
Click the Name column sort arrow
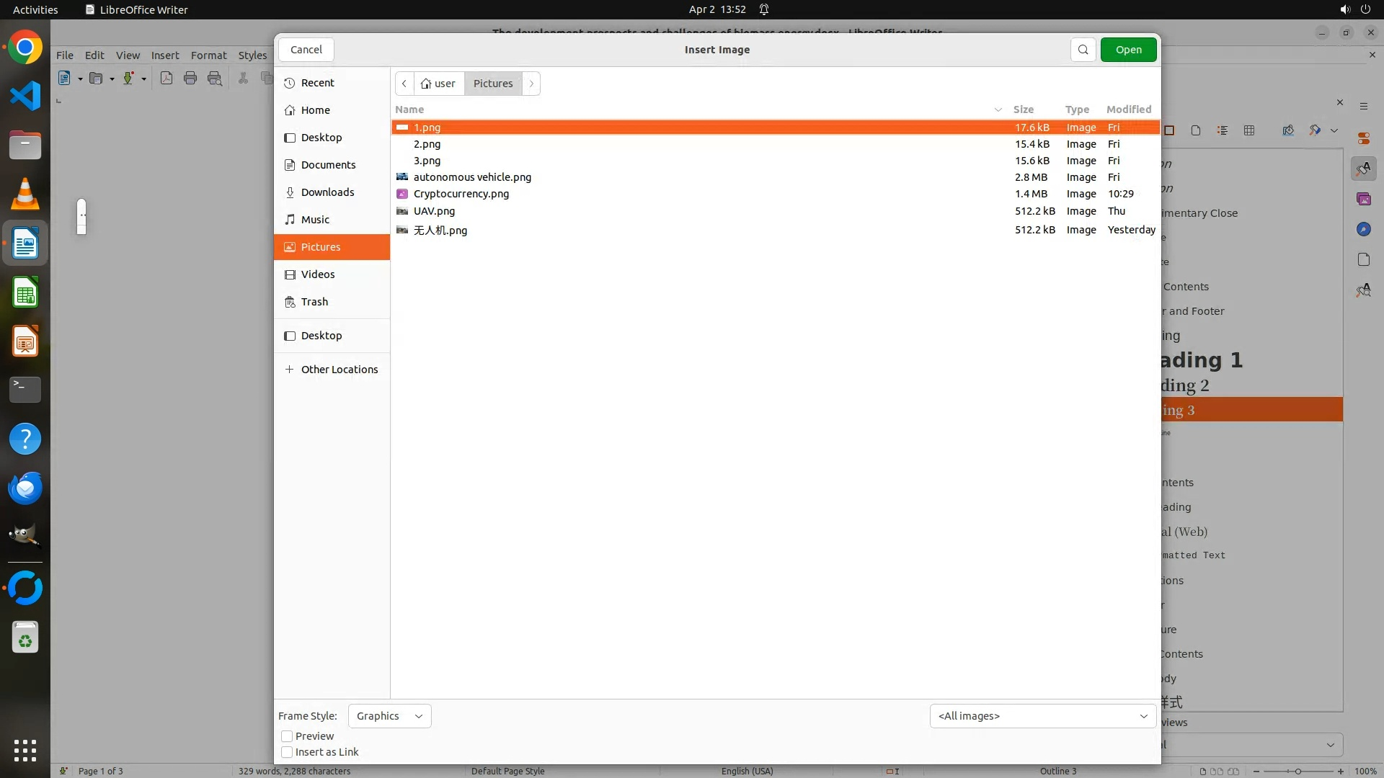click(x=998, y=109)
